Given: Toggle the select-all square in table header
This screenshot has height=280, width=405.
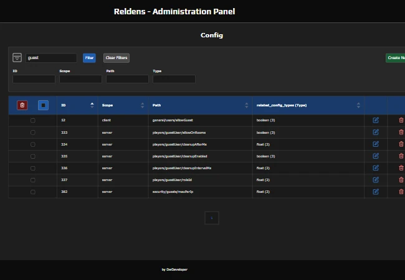Looking at the screenshot, I should point(43,105).
